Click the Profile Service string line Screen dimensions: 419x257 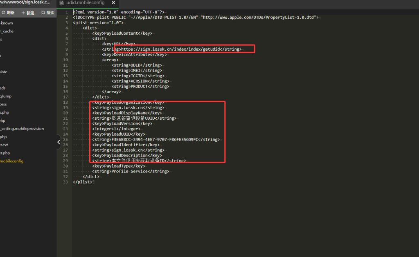[x=130, y=171]
